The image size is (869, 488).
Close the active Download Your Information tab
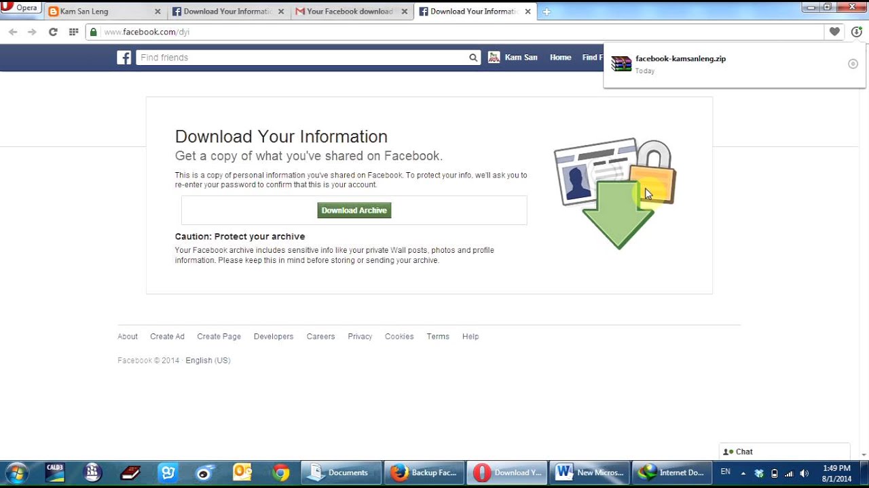tap(528, 12)
